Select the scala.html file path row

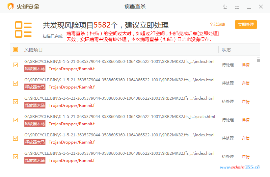pos(120,117)
